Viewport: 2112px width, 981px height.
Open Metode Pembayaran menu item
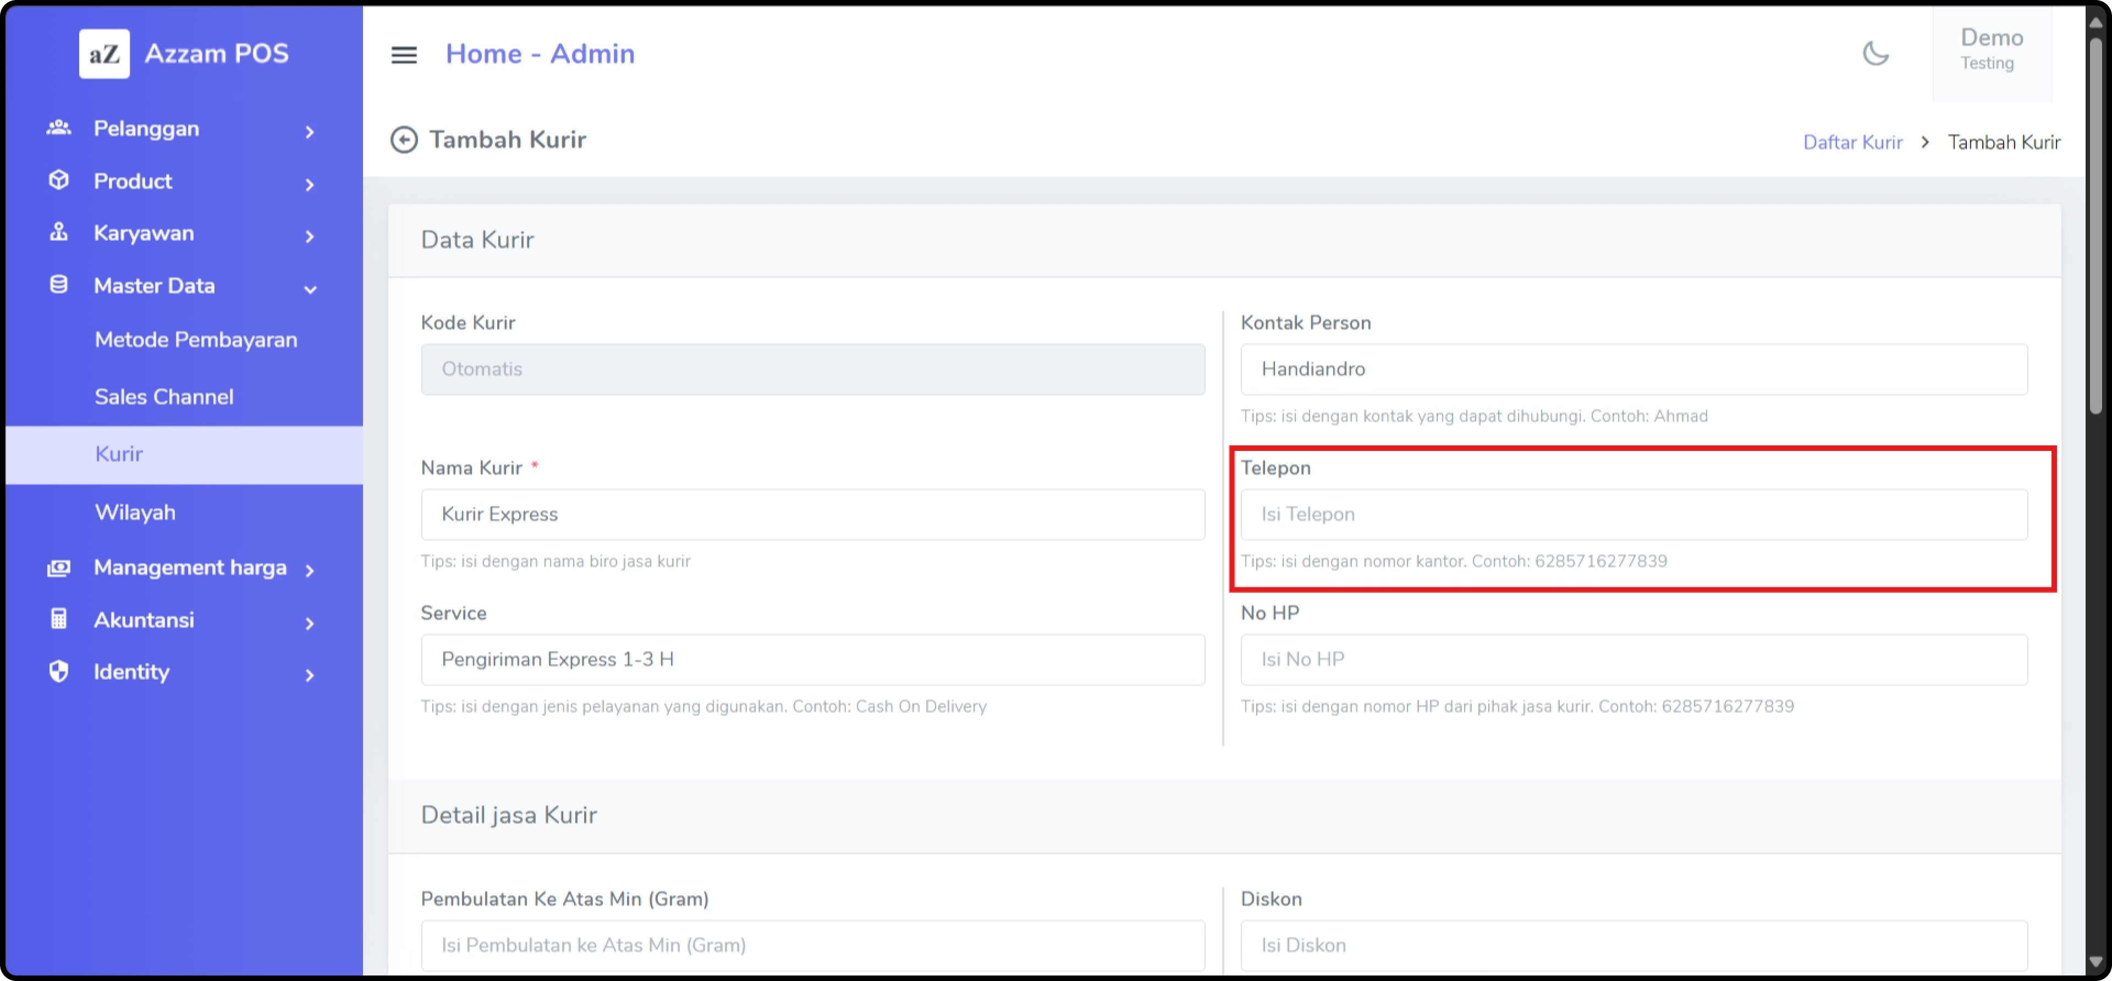[x=196, y=340]
